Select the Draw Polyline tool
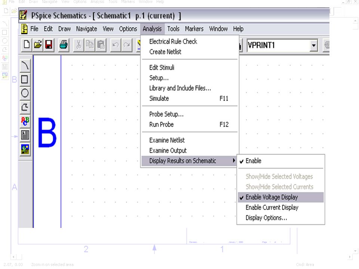 (x=25, y=107)
